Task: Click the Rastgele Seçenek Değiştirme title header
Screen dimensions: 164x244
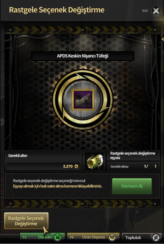Action: (x=57, y=10)
